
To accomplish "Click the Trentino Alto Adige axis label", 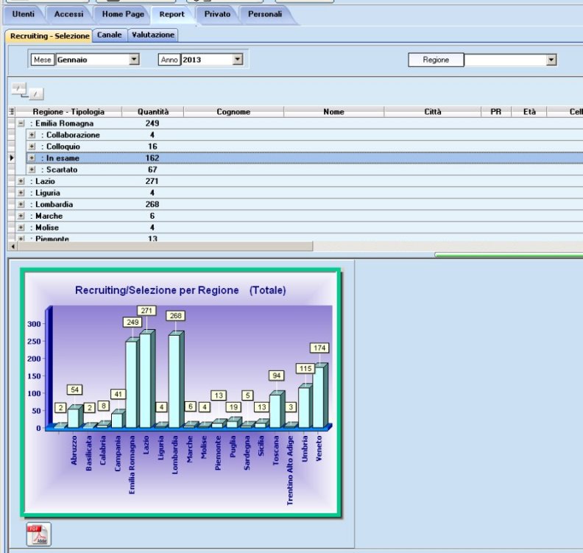I will 290,470.
